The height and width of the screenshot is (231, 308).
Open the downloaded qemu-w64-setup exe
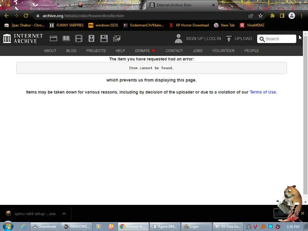click(x=31, y=214)
